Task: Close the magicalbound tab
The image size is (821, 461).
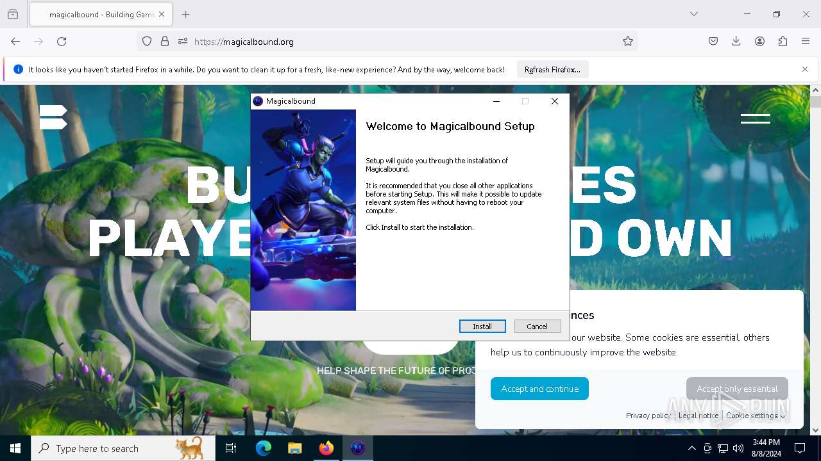Action: (x=162, y=14)
